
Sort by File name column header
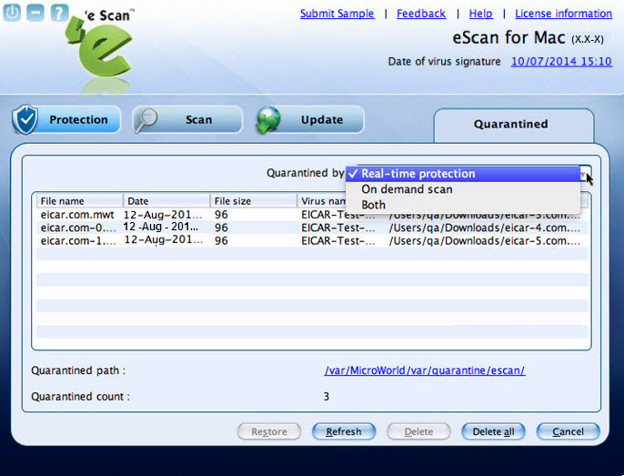[x=80, y=201]
